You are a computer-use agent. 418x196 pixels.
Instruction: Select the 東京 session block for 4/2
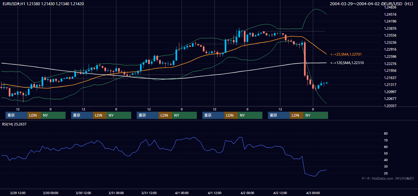coord(279,115)
